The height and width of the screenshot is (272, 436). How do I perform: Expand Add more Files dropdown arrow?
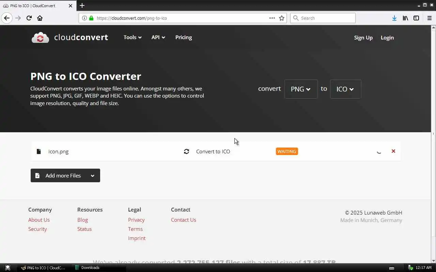click(93, 175)
